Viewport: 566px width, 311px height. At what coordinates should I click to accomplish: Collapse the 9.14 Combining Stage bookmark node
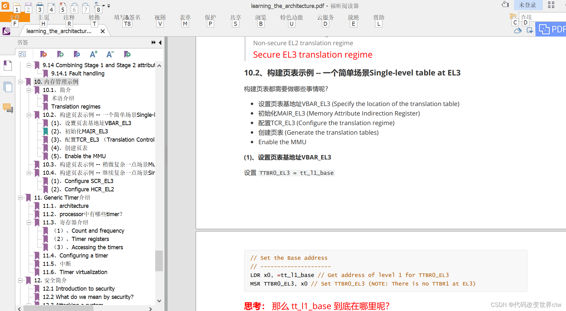[29, 65]
